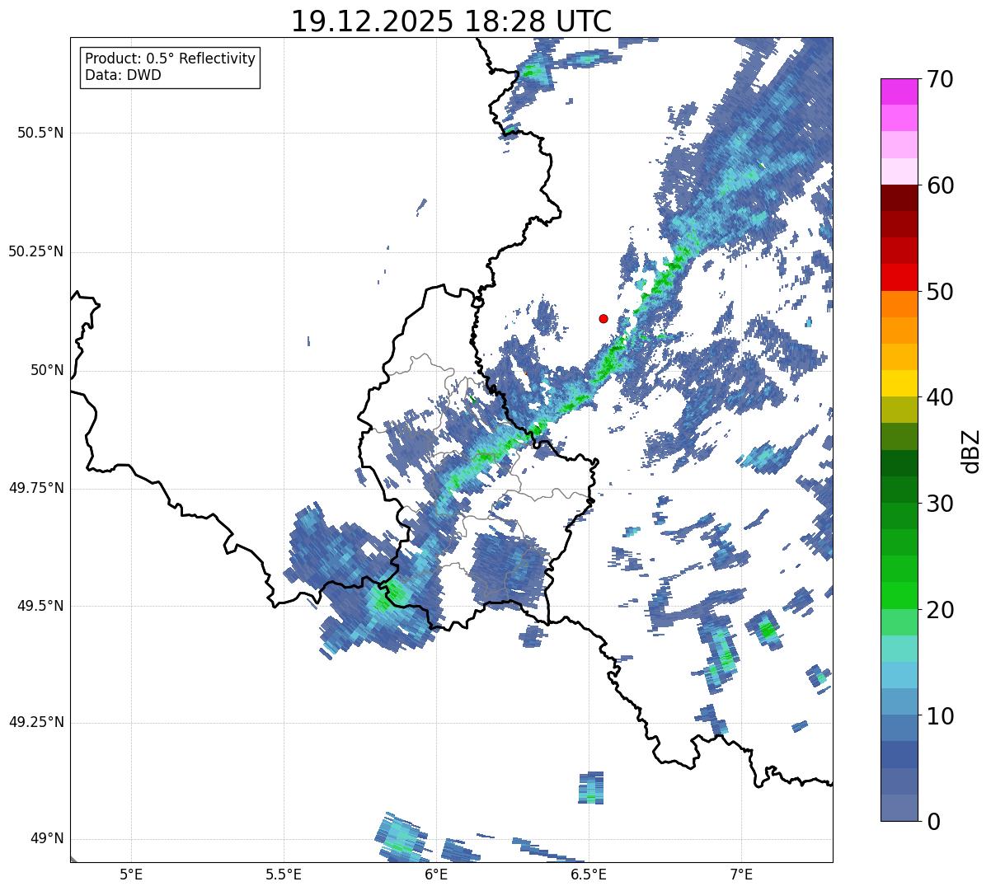
Task: Click the 5°E longitude label
Action: tap(131, 875)
